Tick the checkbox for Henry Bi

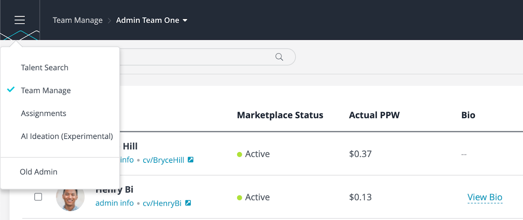38,197
